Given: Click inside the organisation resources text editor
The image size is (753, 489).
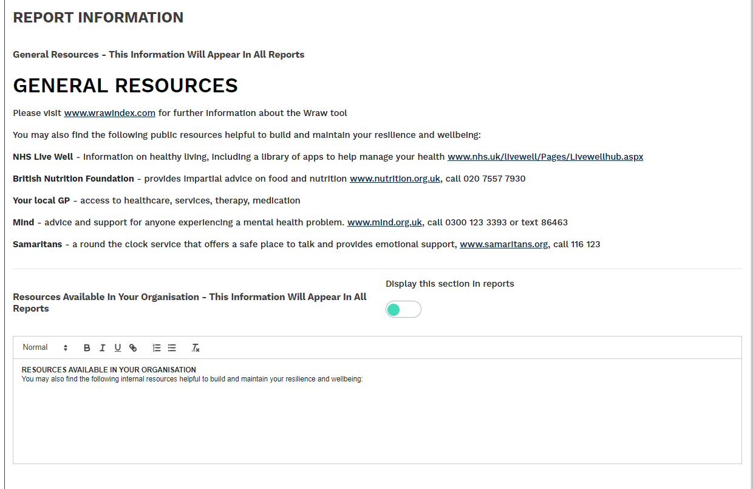Looking at the screenshot, I should (377, 411).
